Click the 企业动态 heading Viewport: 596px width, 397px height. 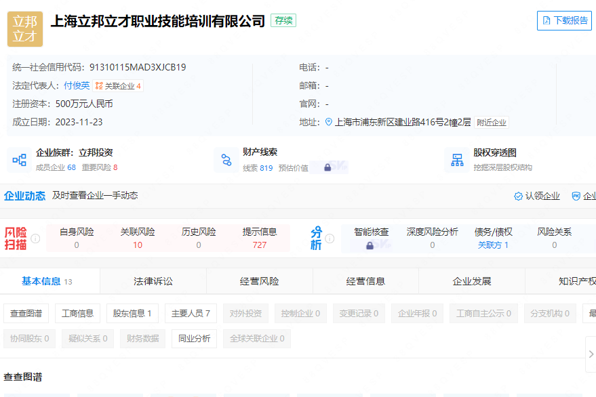point(24,196)
